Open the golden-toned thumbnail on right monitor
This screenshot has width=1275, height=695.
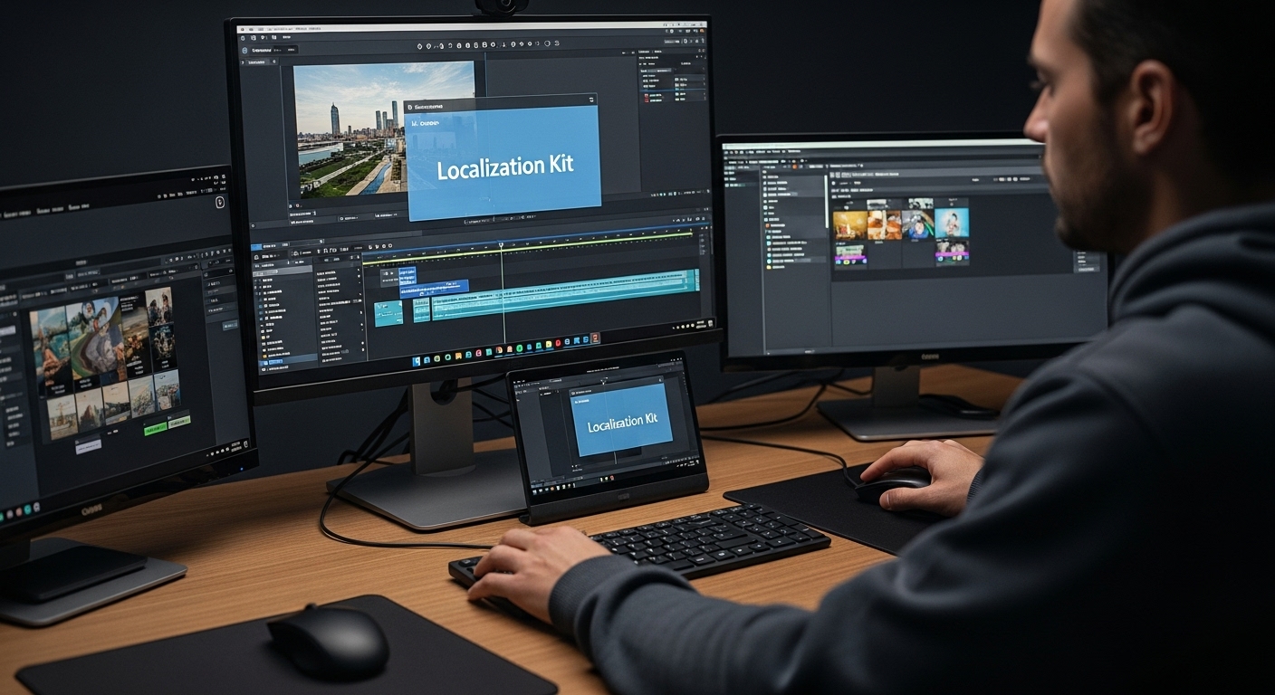849,224
